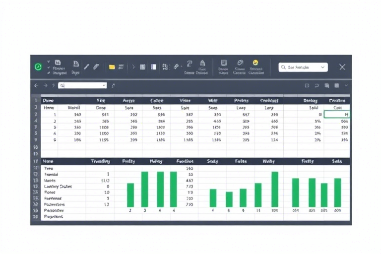The height and width of the screenshot is (254, 381).
Task: Click the two-word label in the lower table
Action: (x=58, y=187)
